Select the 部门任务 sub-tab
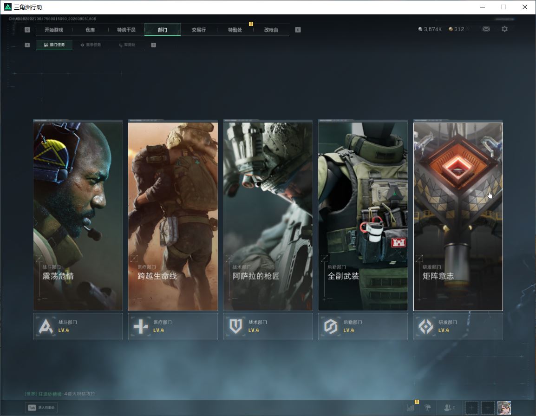 [x=54, y=45]
